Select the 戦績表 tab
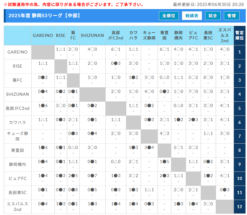Image resolution: width=247 pixels, height=215 pixels. click(192, 16)
